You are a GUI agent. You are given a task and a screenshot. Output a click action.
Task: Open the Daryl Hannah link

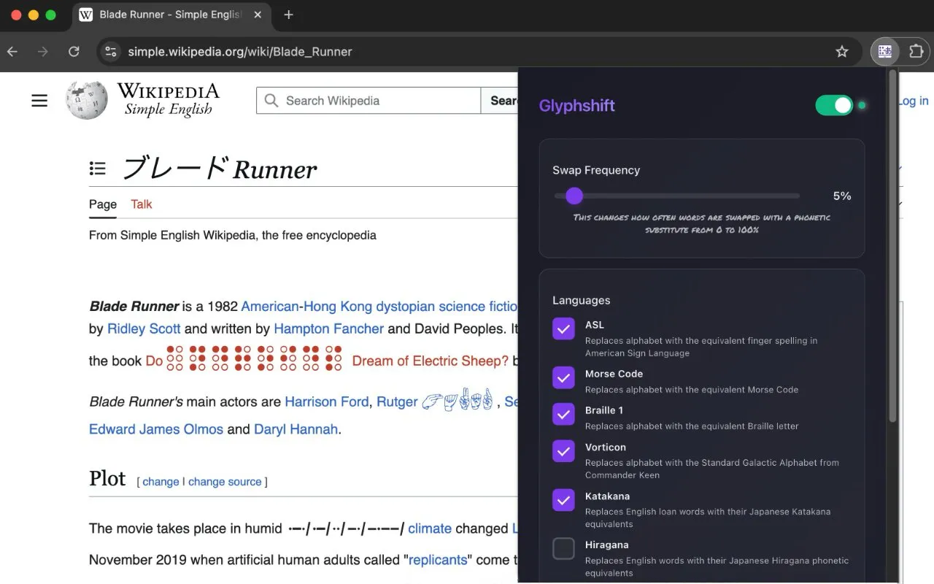[296, 429]
